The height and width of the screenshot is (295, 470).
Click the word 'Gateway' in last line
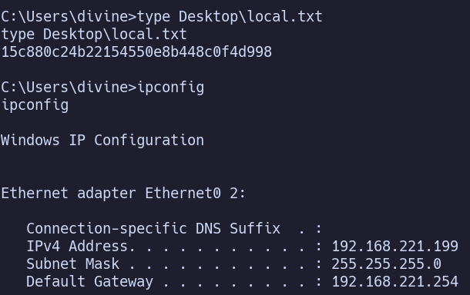pyautogui.click(x=123, y=282)
